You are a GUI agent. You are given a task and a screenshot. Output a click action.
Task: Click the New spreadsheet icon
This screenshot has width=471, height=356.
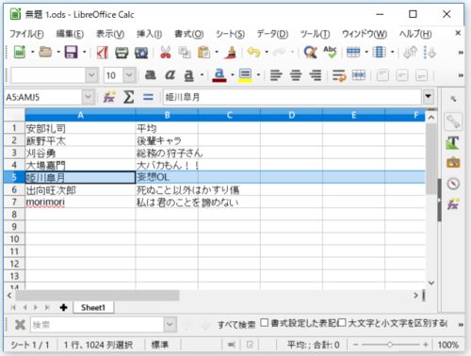point(20,52)
